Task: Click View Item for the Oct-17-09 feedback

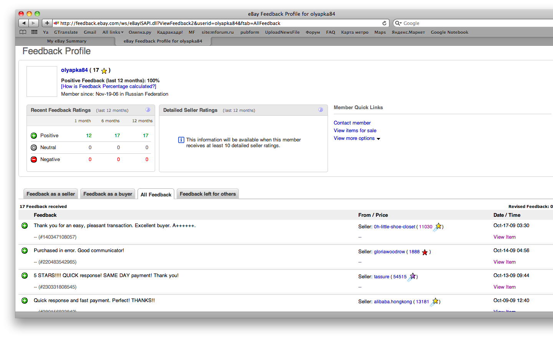Action: (x=505, y=237)
